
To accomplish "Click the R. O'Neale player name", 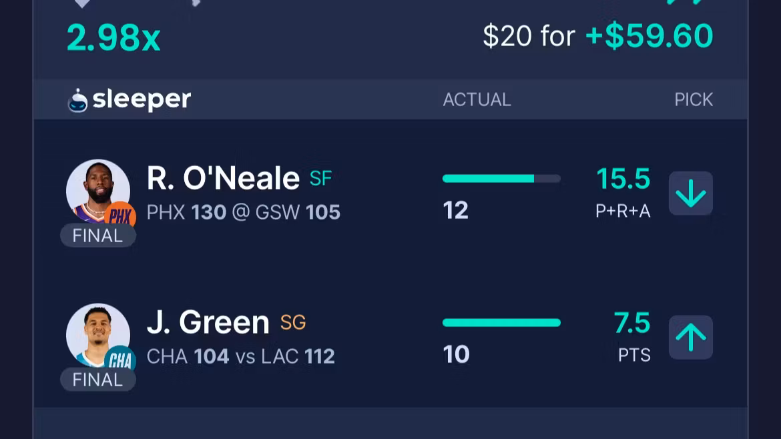I will [x=223, y=178].
